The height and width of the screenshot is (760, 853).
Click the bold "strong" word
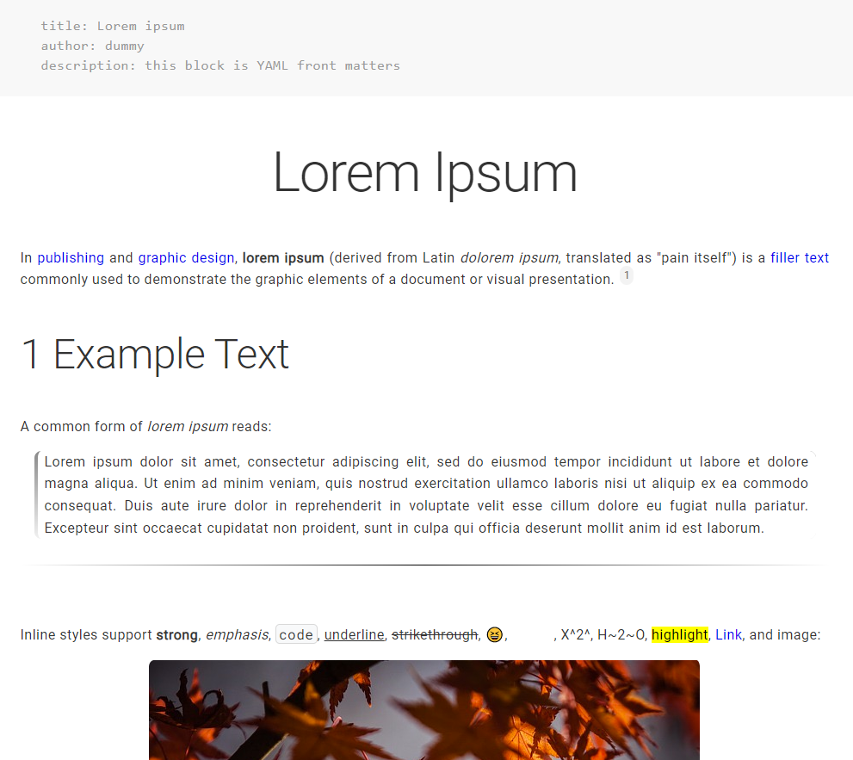click(x=176, y=635)
